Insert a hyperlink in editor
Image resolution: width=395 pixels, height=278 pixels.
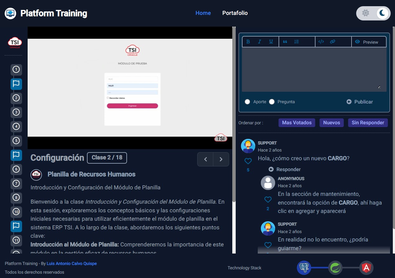333,42
